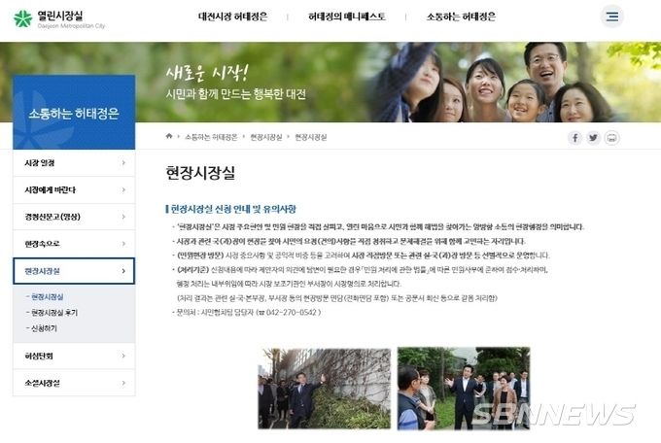
Task: Select 현장속으로 in the sidebar
Action: (74, 244)
